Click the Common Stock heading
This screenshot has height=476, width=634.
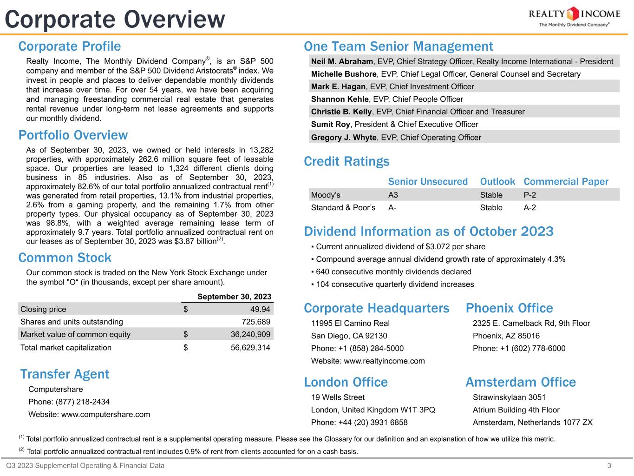tap(65, 258)
